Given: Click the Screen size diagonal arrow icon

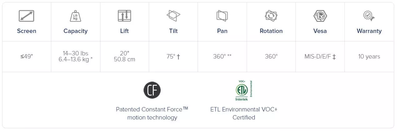Looking at the screenshot, I should click(26, 16).
